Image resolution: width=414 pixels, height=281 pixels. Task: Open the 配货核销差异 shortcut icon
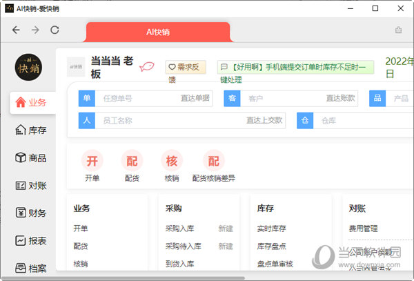point(214,161)
